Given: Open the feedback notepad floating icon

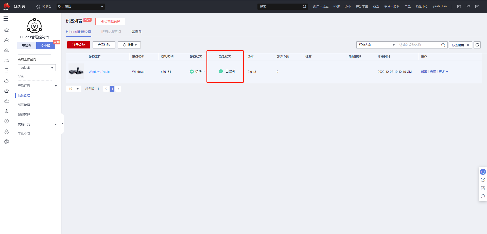Looking at the screenshot, I should coord(483,188).
